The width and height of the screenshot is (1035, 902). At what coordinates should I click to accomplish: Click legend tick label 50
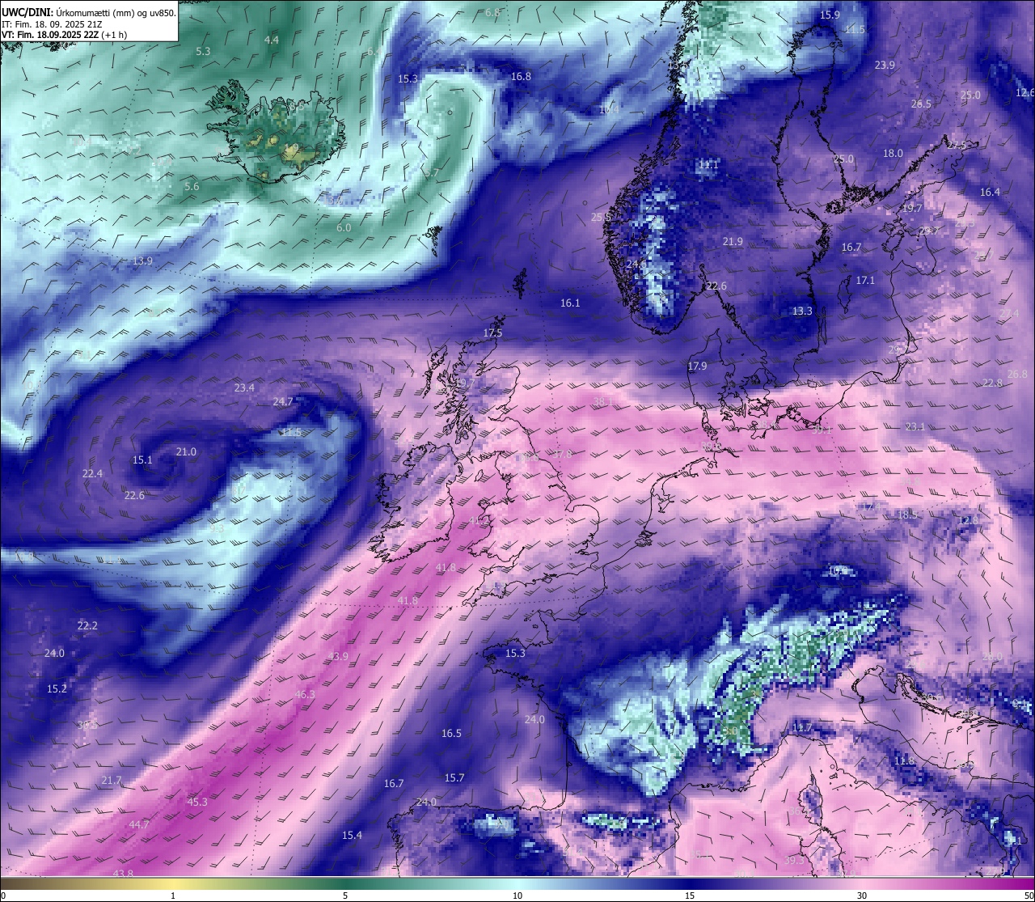coord(1029,896)
